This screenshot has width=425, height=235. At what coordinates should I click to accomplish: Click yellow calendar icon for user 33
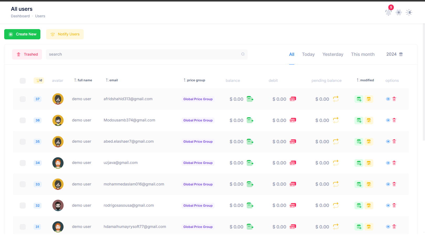click(369, 184)
